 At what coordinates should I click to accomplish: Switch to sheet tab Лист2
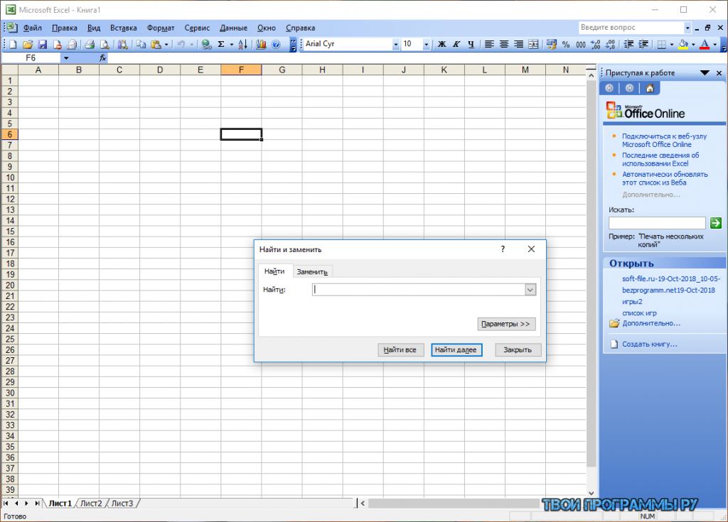coord(91,503)
